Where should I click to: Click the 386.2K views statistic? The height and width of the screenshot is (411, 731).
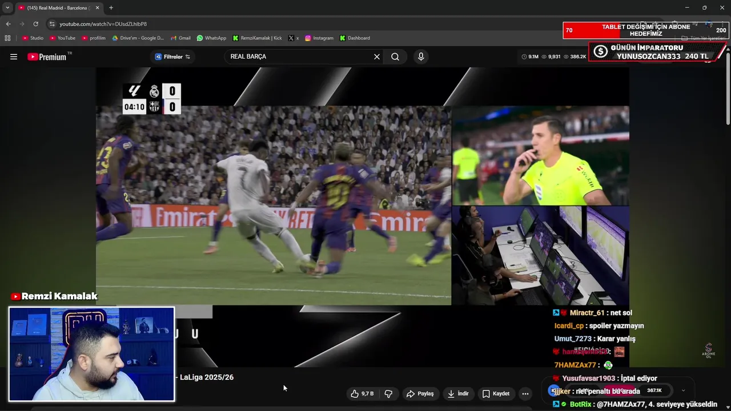click(x=575, y=57)
